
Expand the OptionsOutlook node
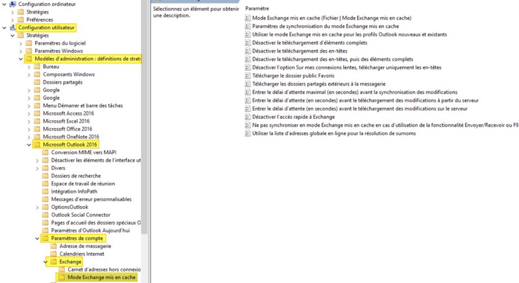37,207
